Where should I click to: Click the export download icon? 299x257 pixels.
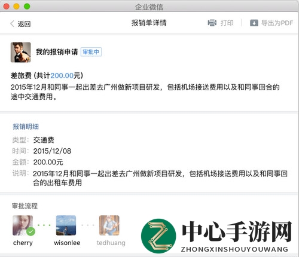[254, 23]
